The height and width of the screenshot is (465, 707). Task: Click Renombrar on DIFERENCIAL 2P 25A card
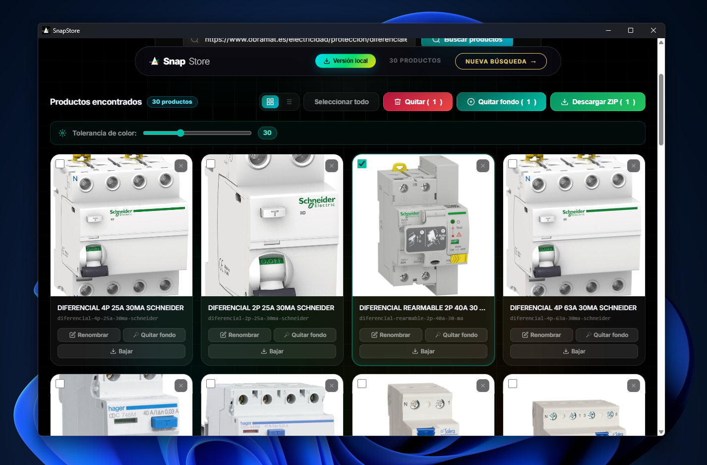(240, 335)
